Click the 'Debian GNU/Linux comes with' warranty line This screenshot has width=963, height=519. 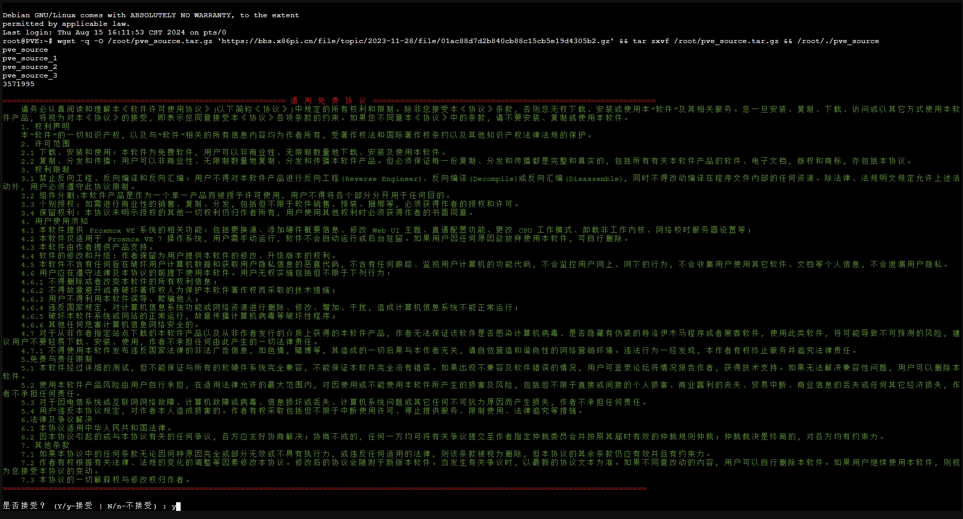pos(151,15)
